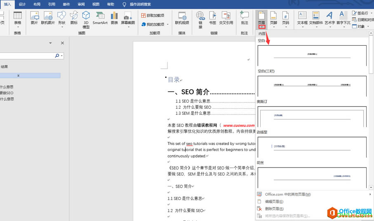The width and height of the screenshot is (374, 221).
Task: Switch to the Design (设计) tab
Action: tap(22, 4)
